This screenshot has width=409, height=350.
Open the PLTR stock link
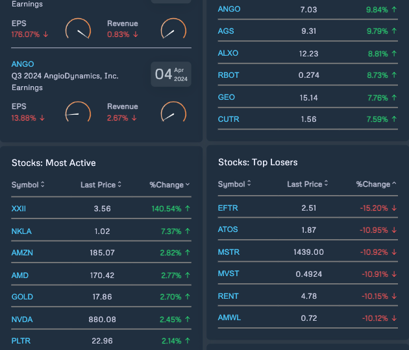click(x=21, y=341)
